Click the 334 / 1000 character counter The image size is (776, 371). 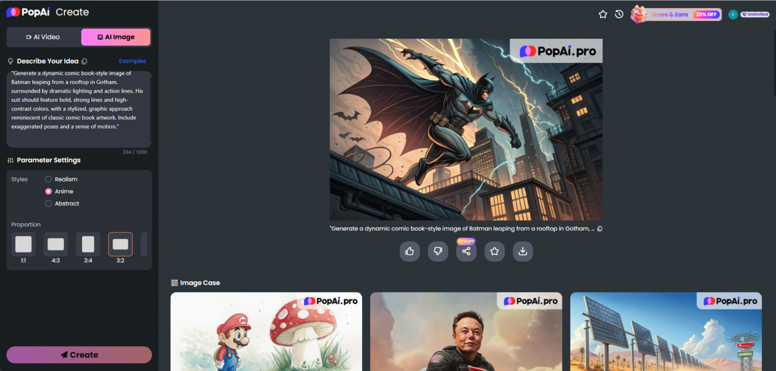[x=135, y=152]
